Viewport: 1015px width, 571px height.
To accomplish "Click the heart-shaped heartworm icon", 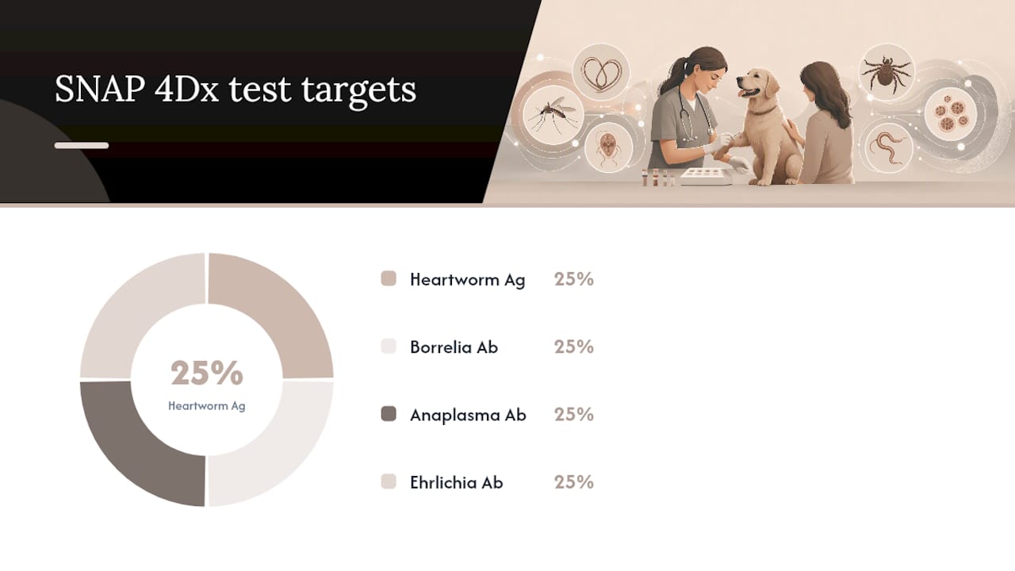I will (x=601, y=73).
